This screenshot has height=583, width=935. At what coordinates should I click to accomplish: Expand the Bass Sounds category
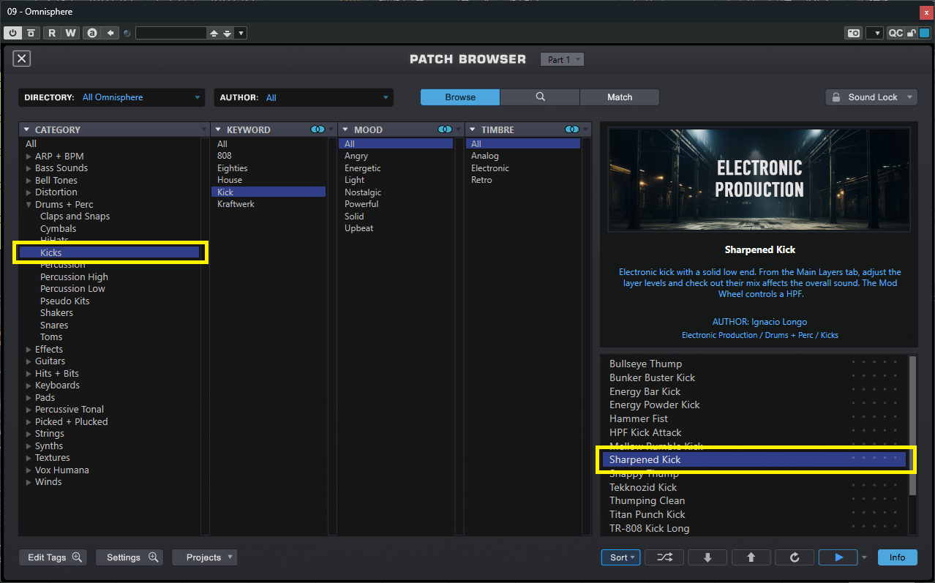[29, 168]
